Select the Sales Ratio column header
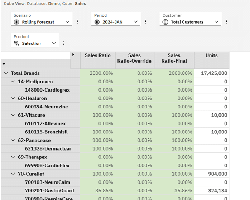Image resolution: width=250 pixels, height=200 pixels. point(97,60)
